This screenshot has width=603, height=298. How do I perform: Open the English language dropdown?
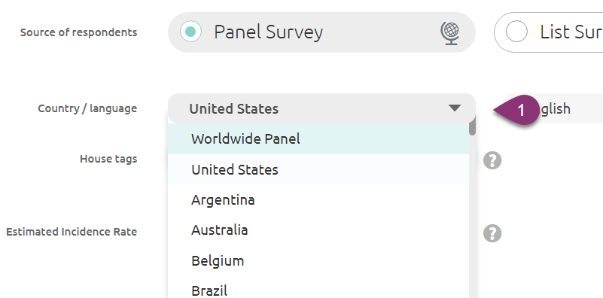553,108
